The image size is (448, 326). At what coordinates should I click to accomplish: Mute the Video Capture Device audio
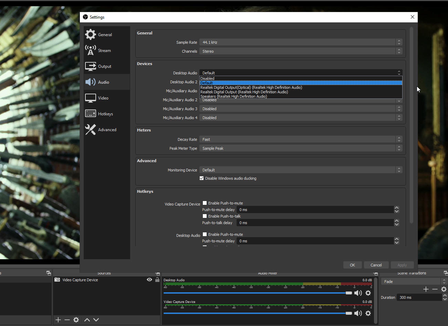[358, 313]
